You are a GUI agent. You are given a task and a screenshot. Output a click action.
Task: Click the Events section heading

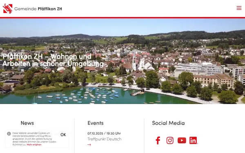(x=96, y=123)
